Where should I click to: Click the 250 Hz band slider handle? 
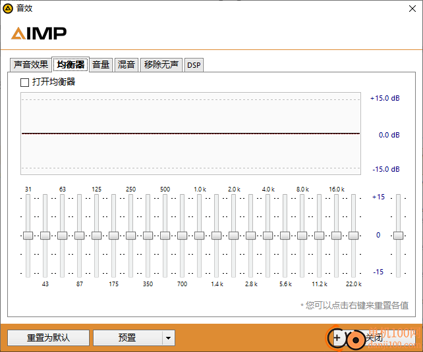(x=130, y=236)
